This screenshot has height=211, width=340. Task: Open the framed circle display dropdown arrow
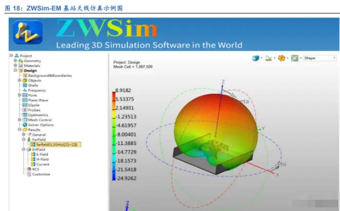[301, 58]
